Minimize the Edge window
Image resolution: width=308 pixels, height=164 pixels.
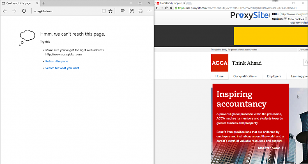click(x=131, y=3)
